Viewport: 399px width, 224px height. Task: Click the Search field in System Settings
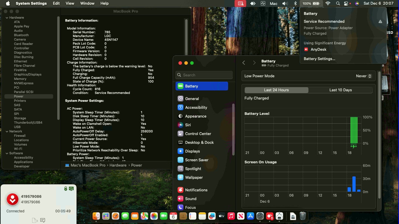tap(204, 75)
